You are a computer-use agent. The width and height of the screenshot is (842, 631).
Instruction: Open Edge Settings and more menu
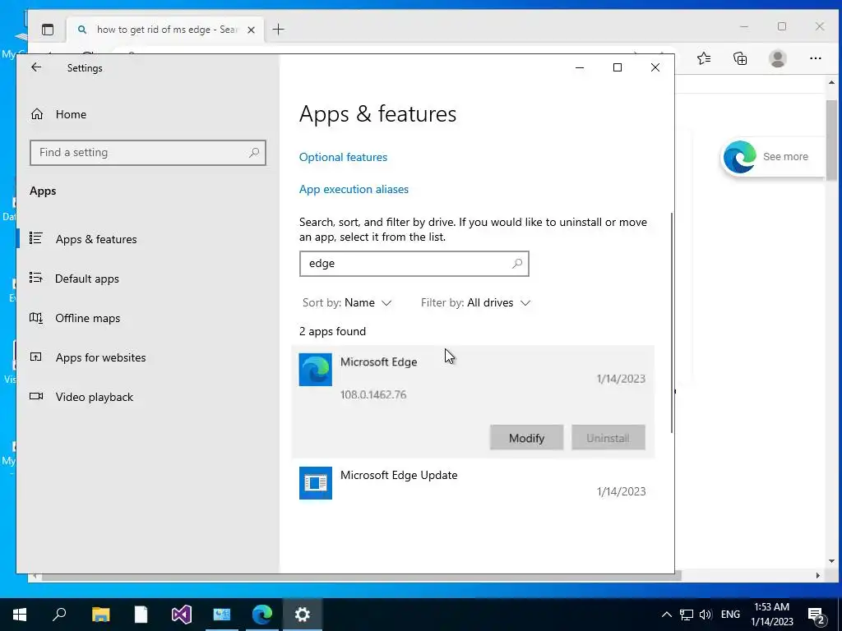coord(815,58)
